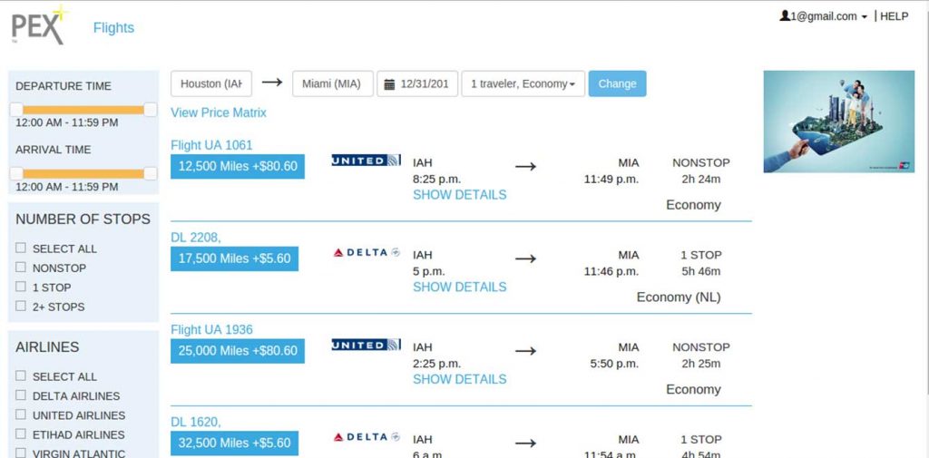
Task: Click the blue Change button
Action: point(617,83)
